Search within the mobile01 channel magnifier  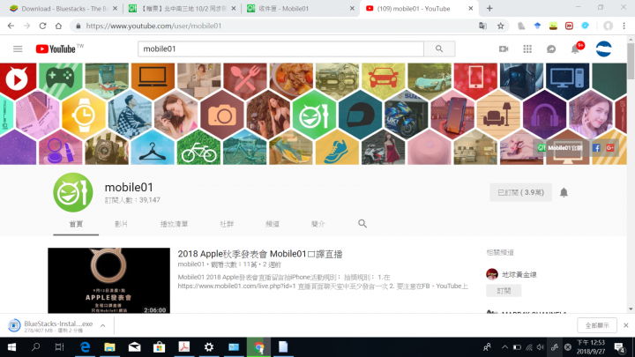pos(362,223)
